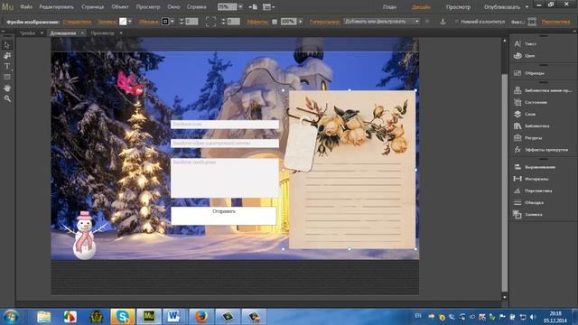Click the vertical canvas scrollbar
Viewport: 578px width, 325px height.
tap(504, 182)
